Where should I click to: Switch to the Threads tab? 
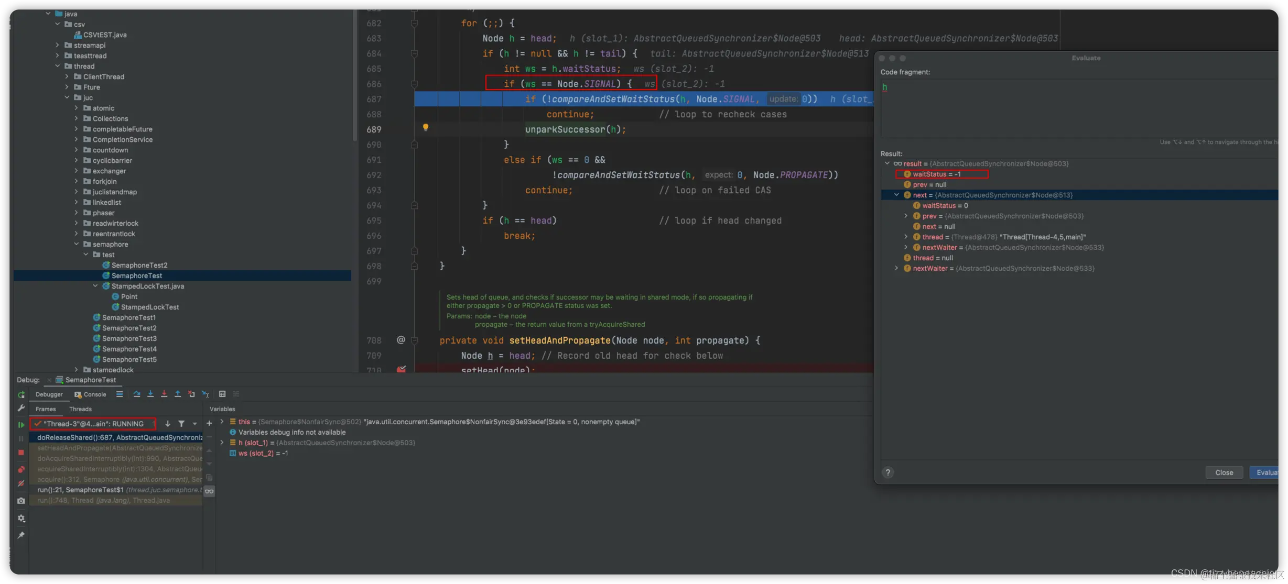click(80, 409)
